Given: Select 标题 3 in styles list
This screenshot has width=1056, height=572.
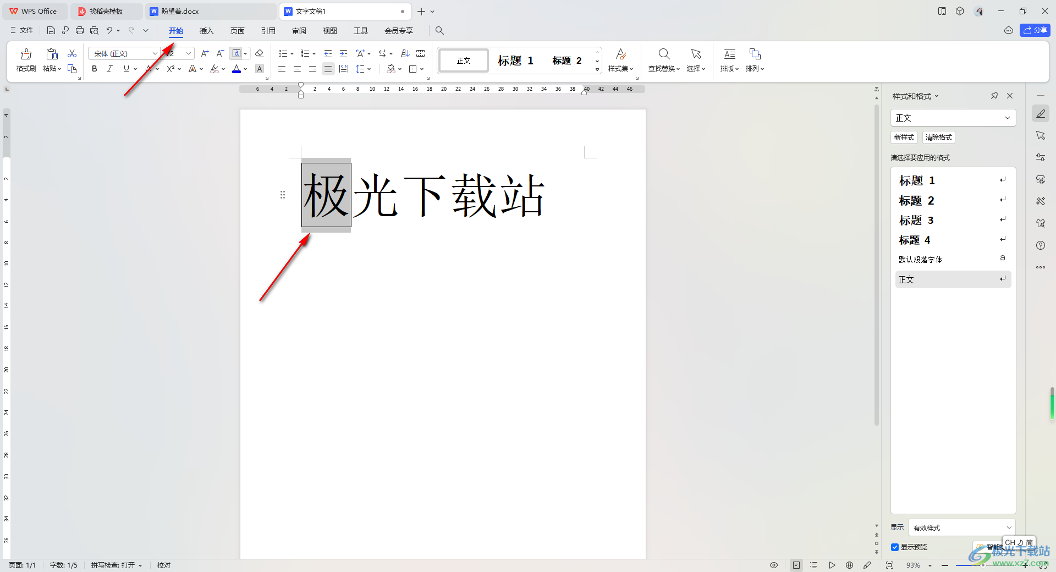Looking at the screenshot, I should pos(953,221).
